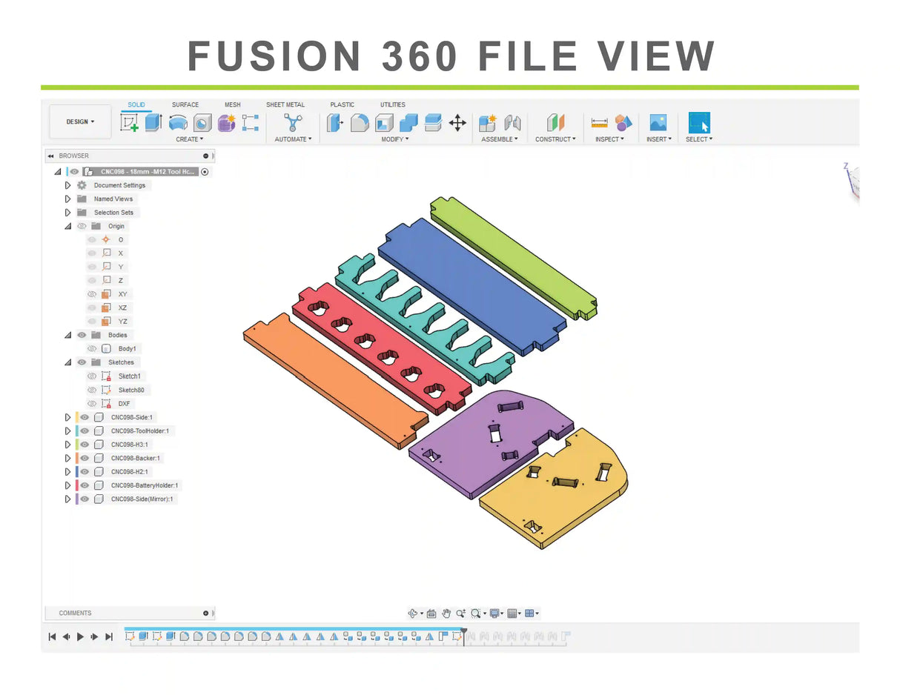Open the AUTOMATE menu
Screen dimensions: 900x695
pyautogui.click(x=293, y=139)
